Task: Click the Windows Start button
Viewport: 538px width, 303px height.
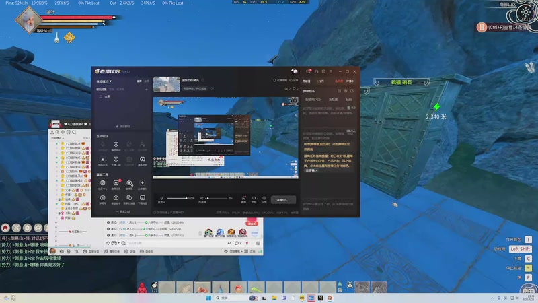Action: [208, 298]
